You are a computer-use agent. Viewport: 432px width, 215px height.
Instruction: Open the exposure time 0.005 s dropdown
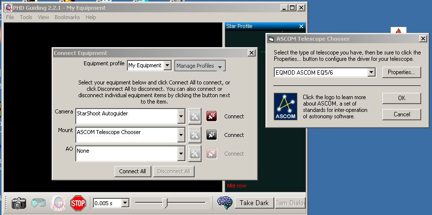(125, 203)
